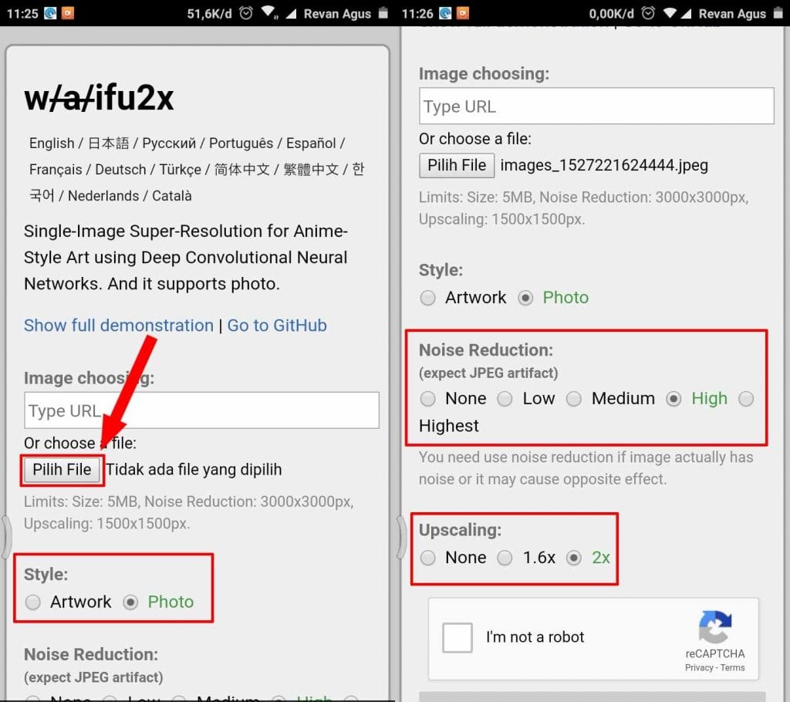Open the Show full demonstration link

(x=119, y=326)
